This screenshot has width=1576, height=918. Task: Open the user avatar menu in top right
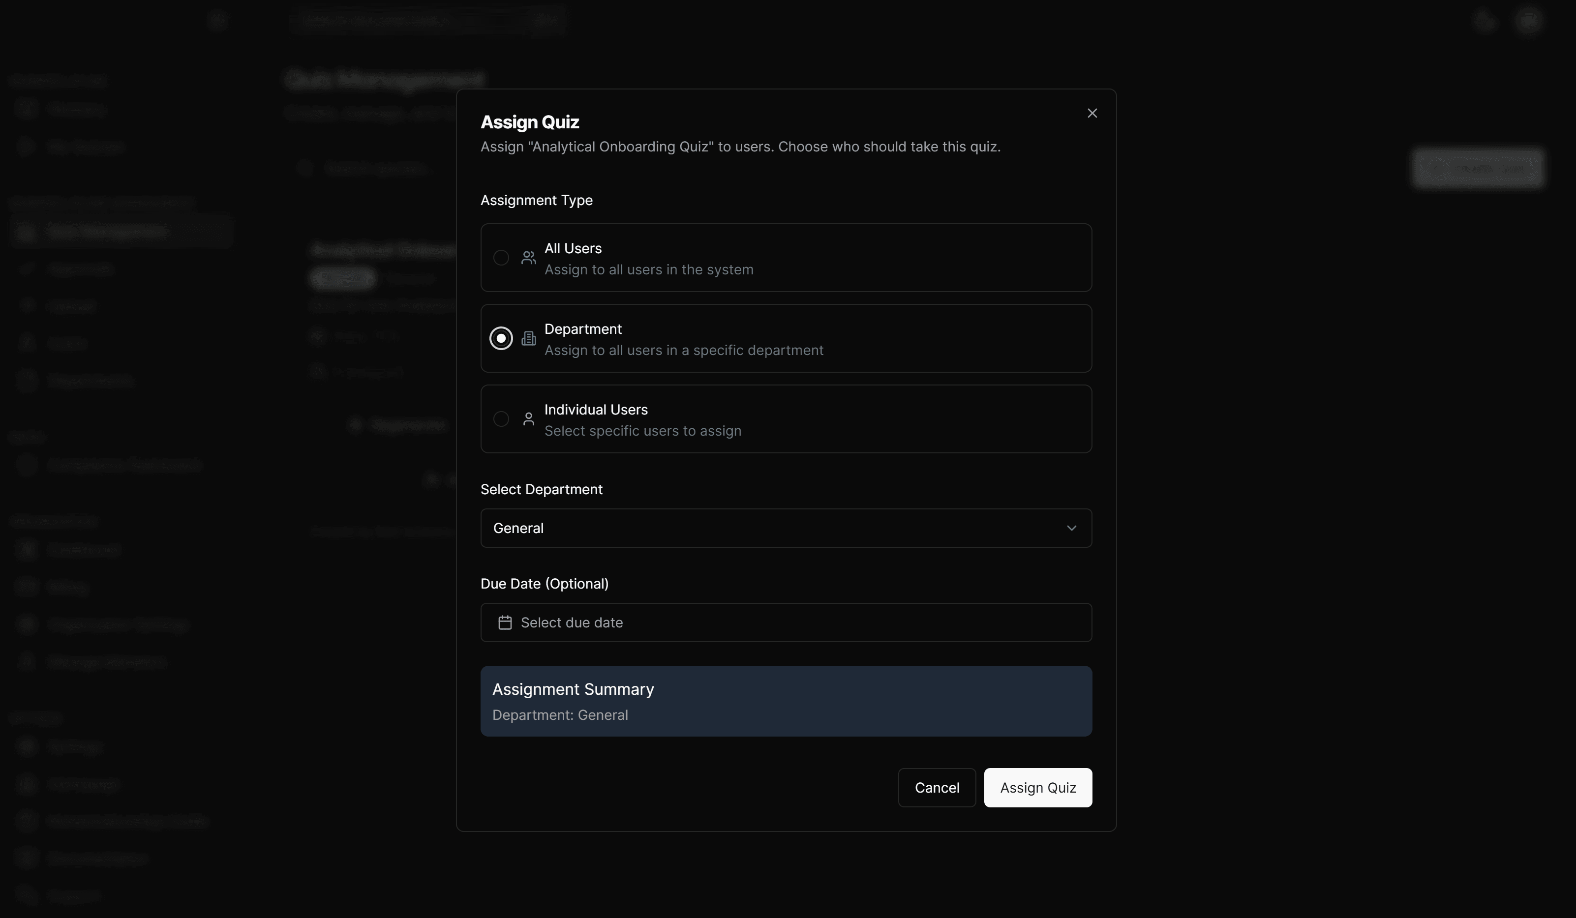[1528, 21]
